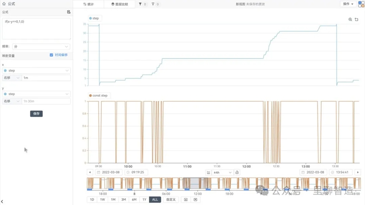
Task: Select the ALL time range button
Action: 155,200
